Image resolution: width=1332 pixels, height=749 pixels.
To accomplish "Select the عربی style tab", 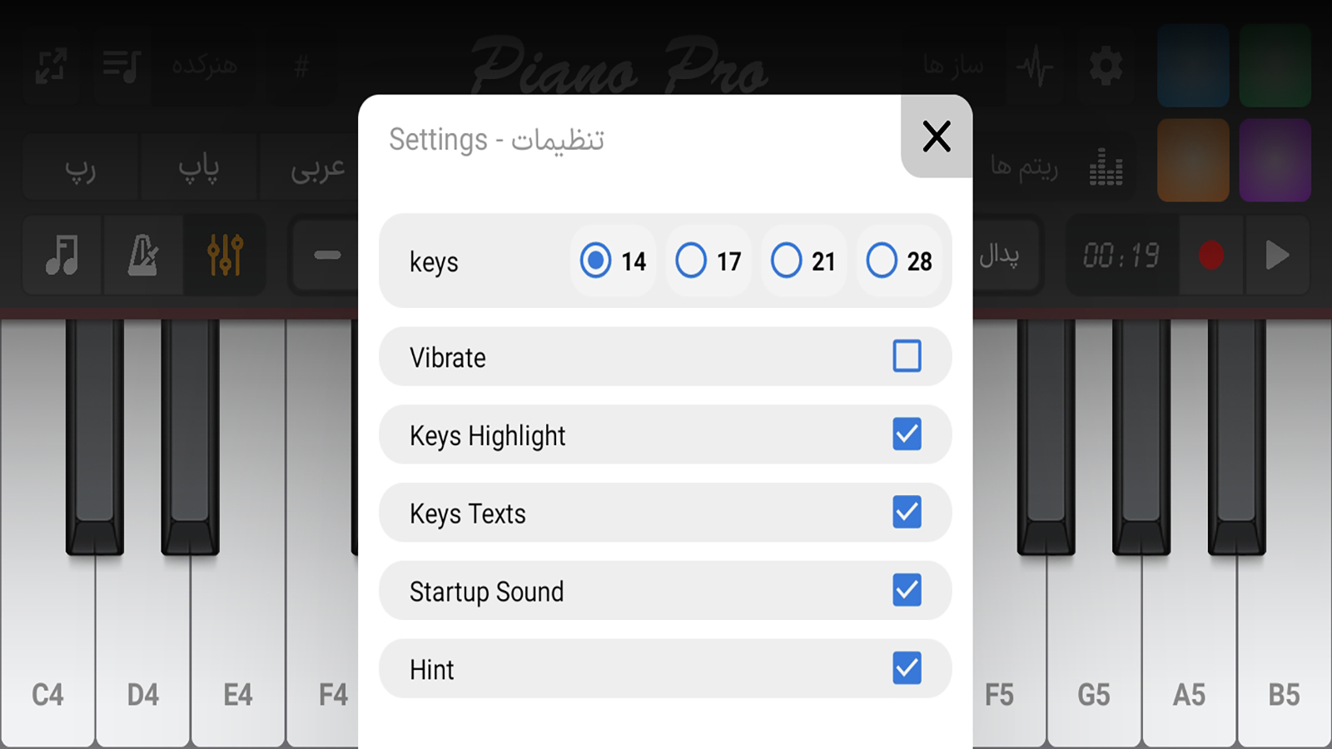I will [x=318, y=167].
